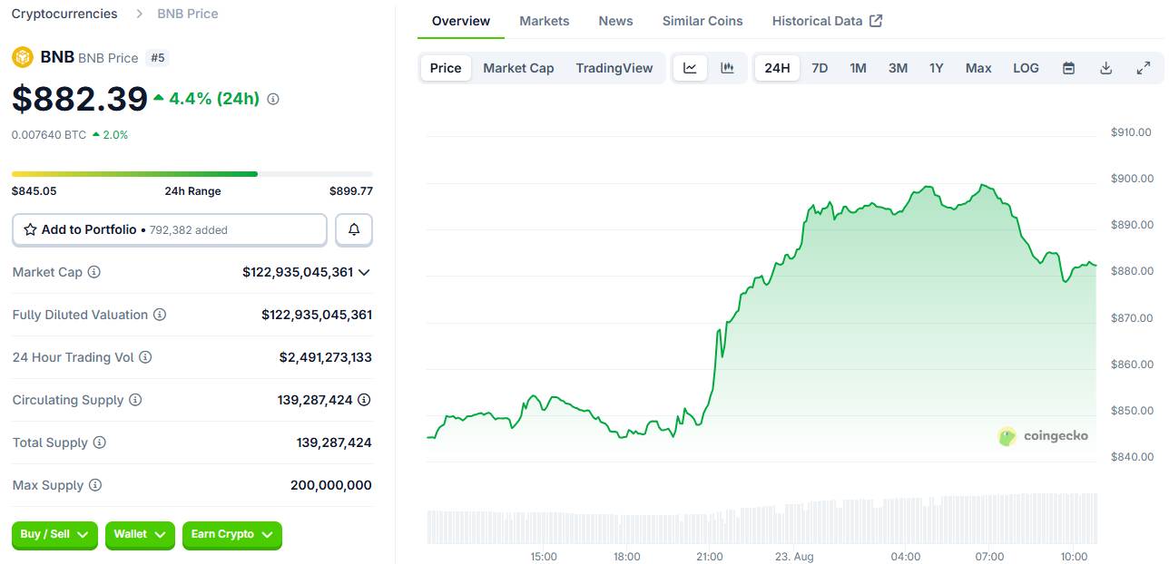
Task: Click the price alert bell icon
Action: [x=354, y=229]
